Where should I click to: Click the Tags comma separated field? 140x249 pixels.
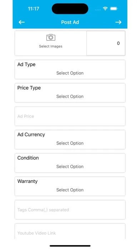pyautogui.click(x=70, y=210)
